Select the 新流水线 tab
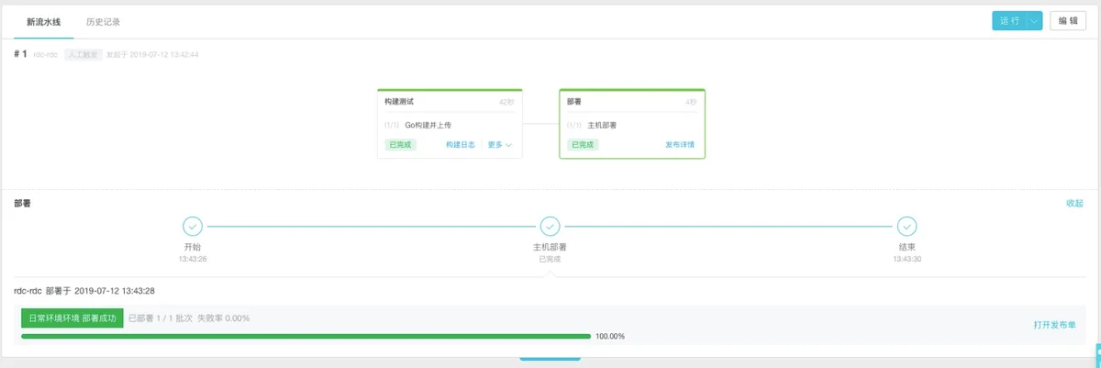The image size is (1101, 368). 44,22
